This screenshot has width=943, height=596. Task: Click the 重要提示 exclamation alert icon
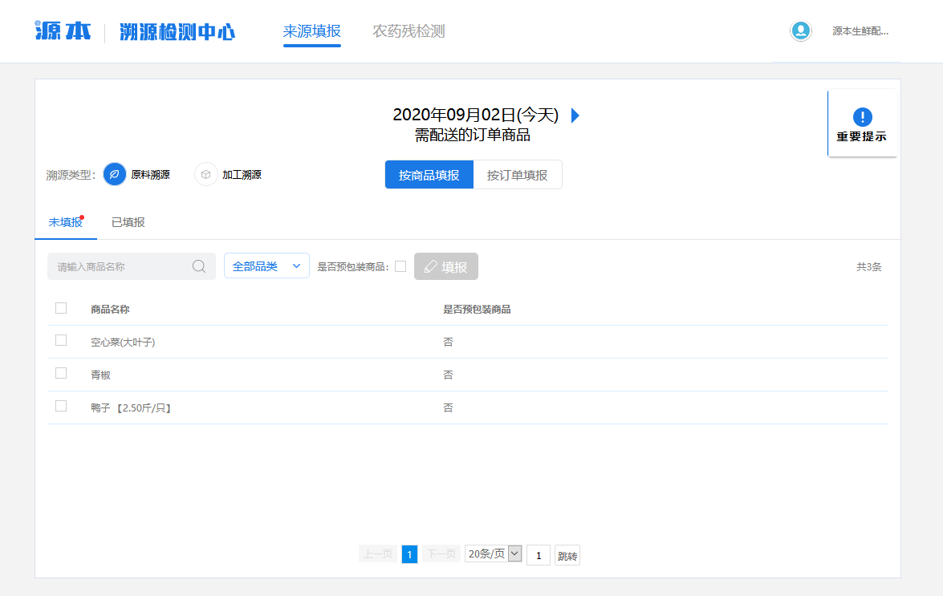pyautogui.click(x=862, y=116)
